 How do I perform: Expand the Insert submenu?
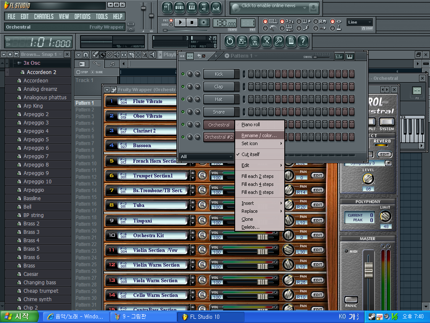point(260,203)
